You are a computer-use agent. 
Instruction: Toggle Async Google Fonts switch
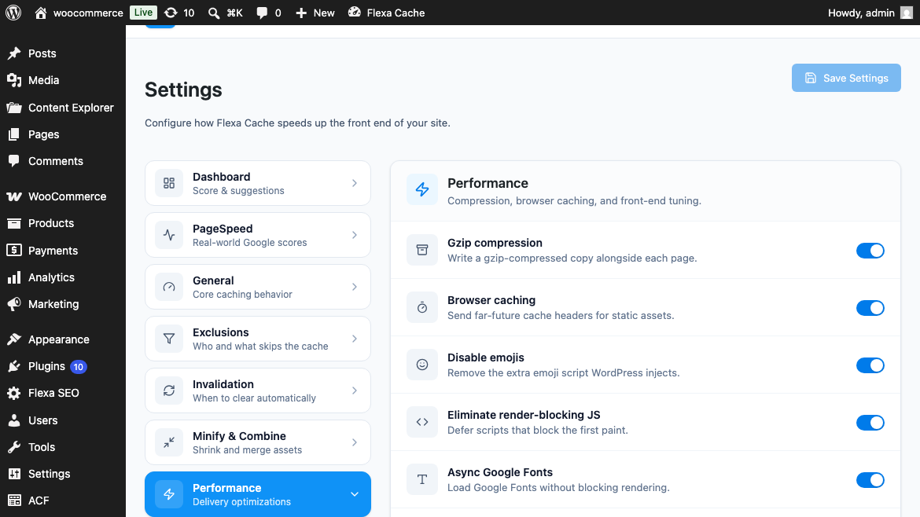(x=870, y=481)
